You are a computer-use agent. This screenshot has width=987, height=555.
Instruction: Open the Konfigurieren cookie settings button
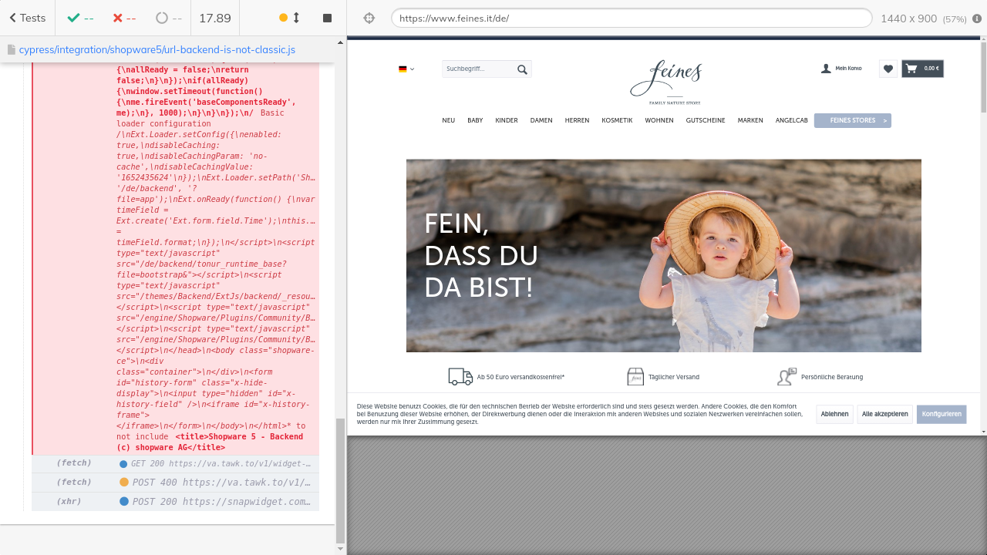942,414
